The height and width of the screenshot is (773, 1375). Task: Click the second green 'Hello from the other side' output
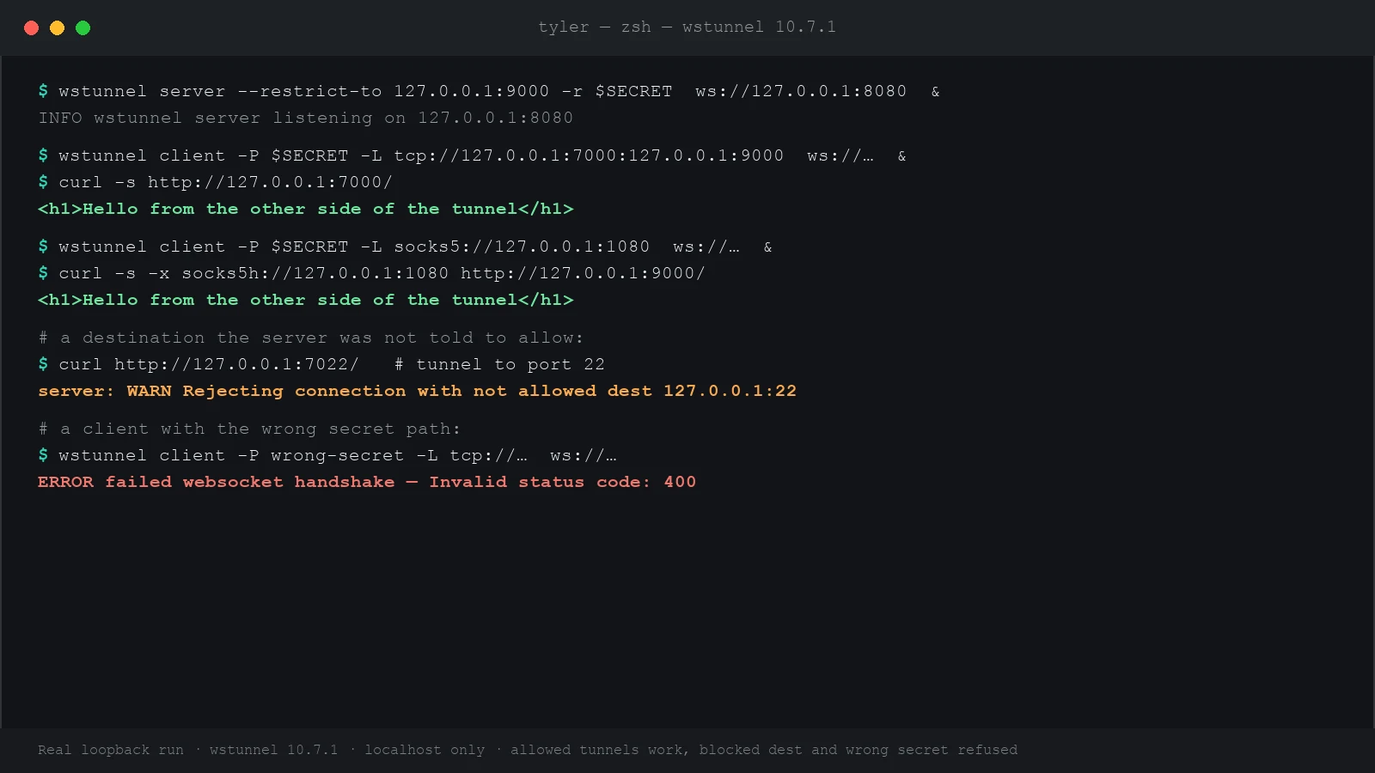(x=305, y=300)
